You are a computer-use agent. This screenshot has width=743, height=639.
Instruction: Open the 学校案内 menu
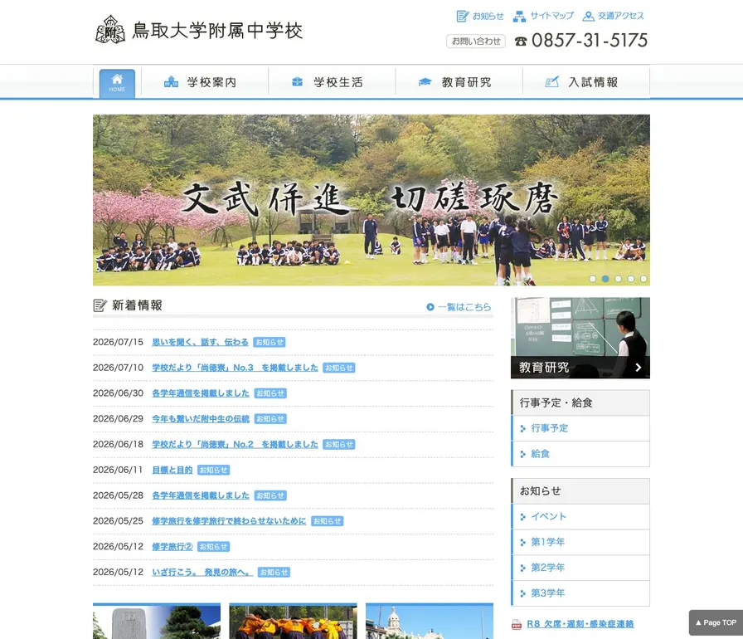pos(205,82)
